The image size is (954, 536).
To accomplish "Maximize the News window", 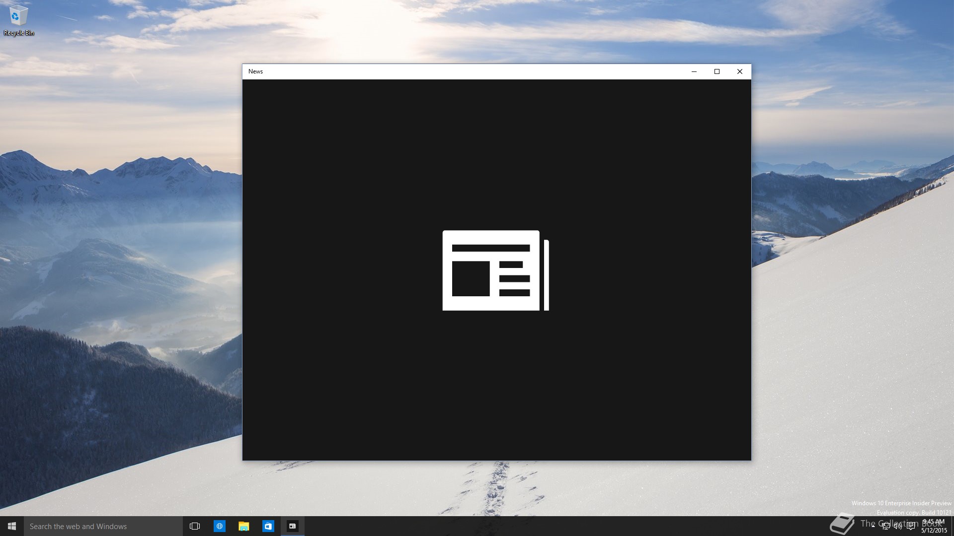I will (717, 71).
